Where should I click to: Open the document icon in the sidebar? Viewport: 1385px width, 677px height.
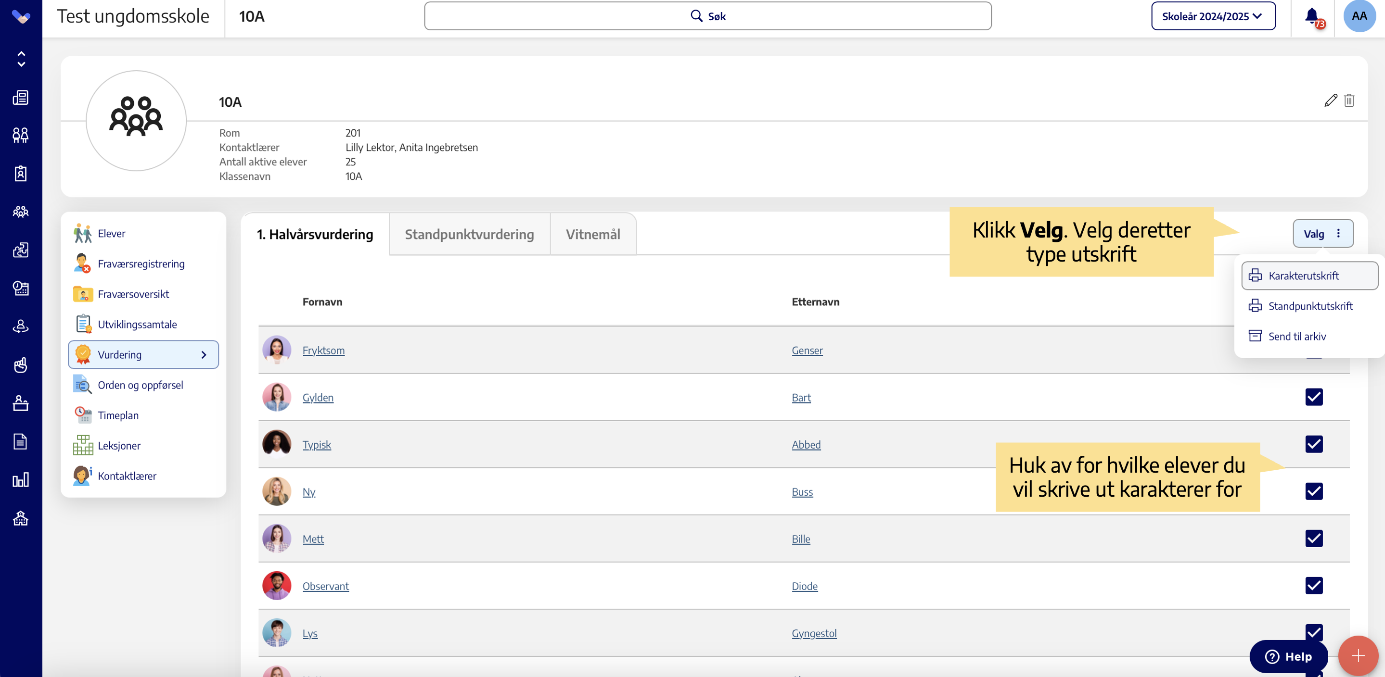[x=21, y=441]
